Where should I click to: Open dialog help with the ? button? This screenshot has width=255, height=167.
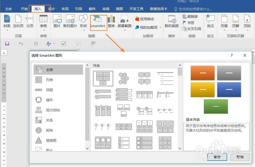pyautogui.click(x=232, y=55)
